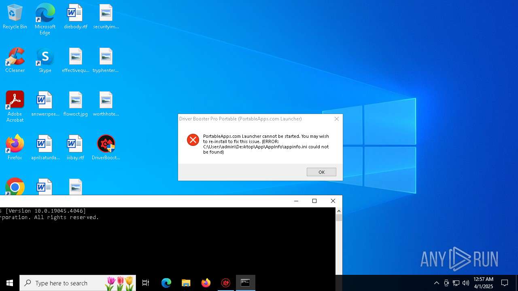Screen dimensions: 518x291
Task: Select the diebody.rtf file icon
Action: click(75, 17)
